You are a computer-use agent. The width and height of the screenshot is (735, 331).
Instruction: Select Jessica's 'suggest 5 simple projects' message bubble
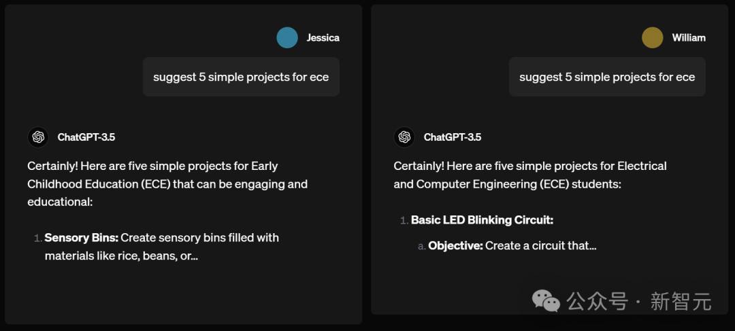241,77
